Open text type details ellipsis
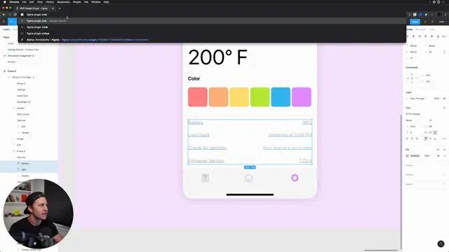This screenshot has height=252, width=449. coord(444,139)
